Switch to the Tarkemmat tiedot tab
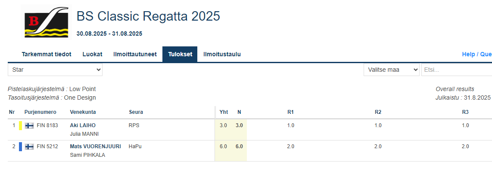 47,55
